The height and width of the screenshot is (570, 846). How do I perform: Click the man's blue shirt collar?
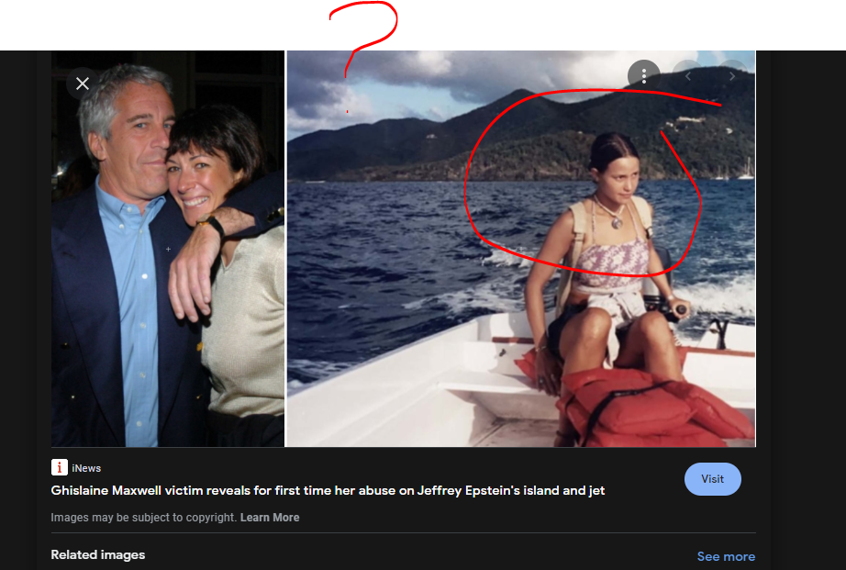click(129, 198)
